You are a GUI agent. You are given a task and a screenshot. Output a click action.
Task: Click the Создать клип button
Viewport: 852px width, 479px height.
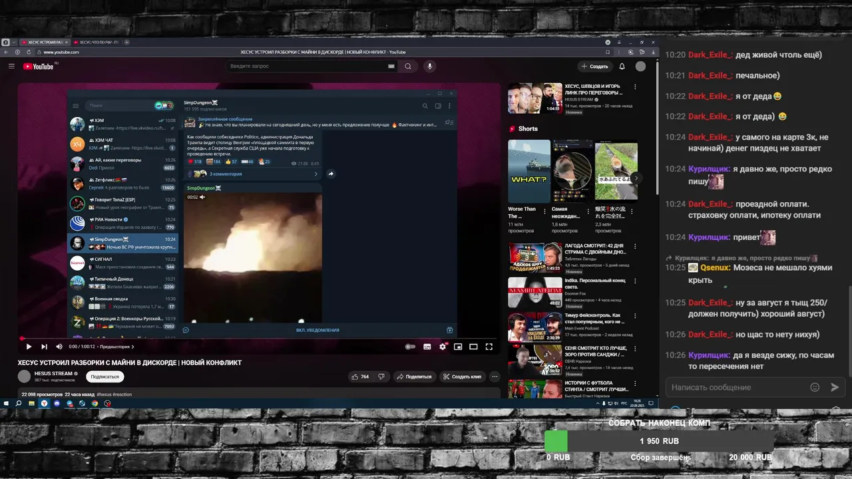pos(462,377)
